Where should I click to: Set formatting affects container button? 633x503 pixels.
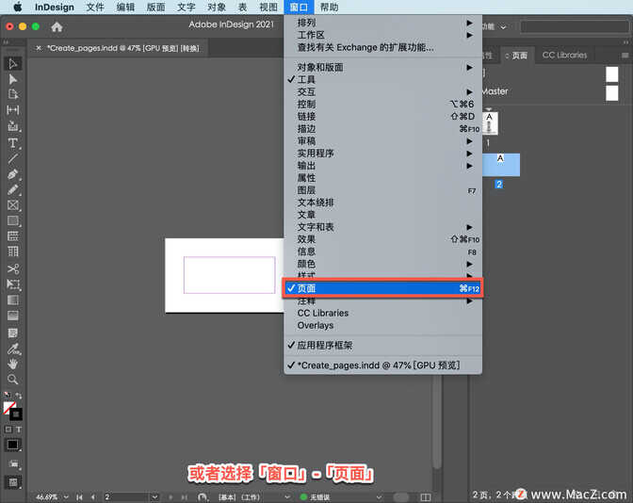coord(8,430)
